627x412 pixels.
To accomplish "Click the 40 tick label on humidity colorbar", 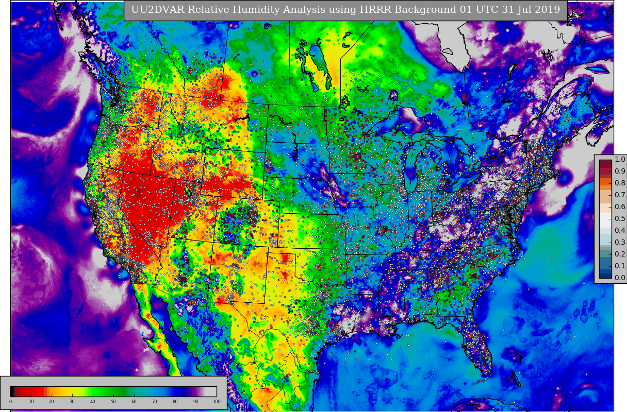I will pos(93,402).
